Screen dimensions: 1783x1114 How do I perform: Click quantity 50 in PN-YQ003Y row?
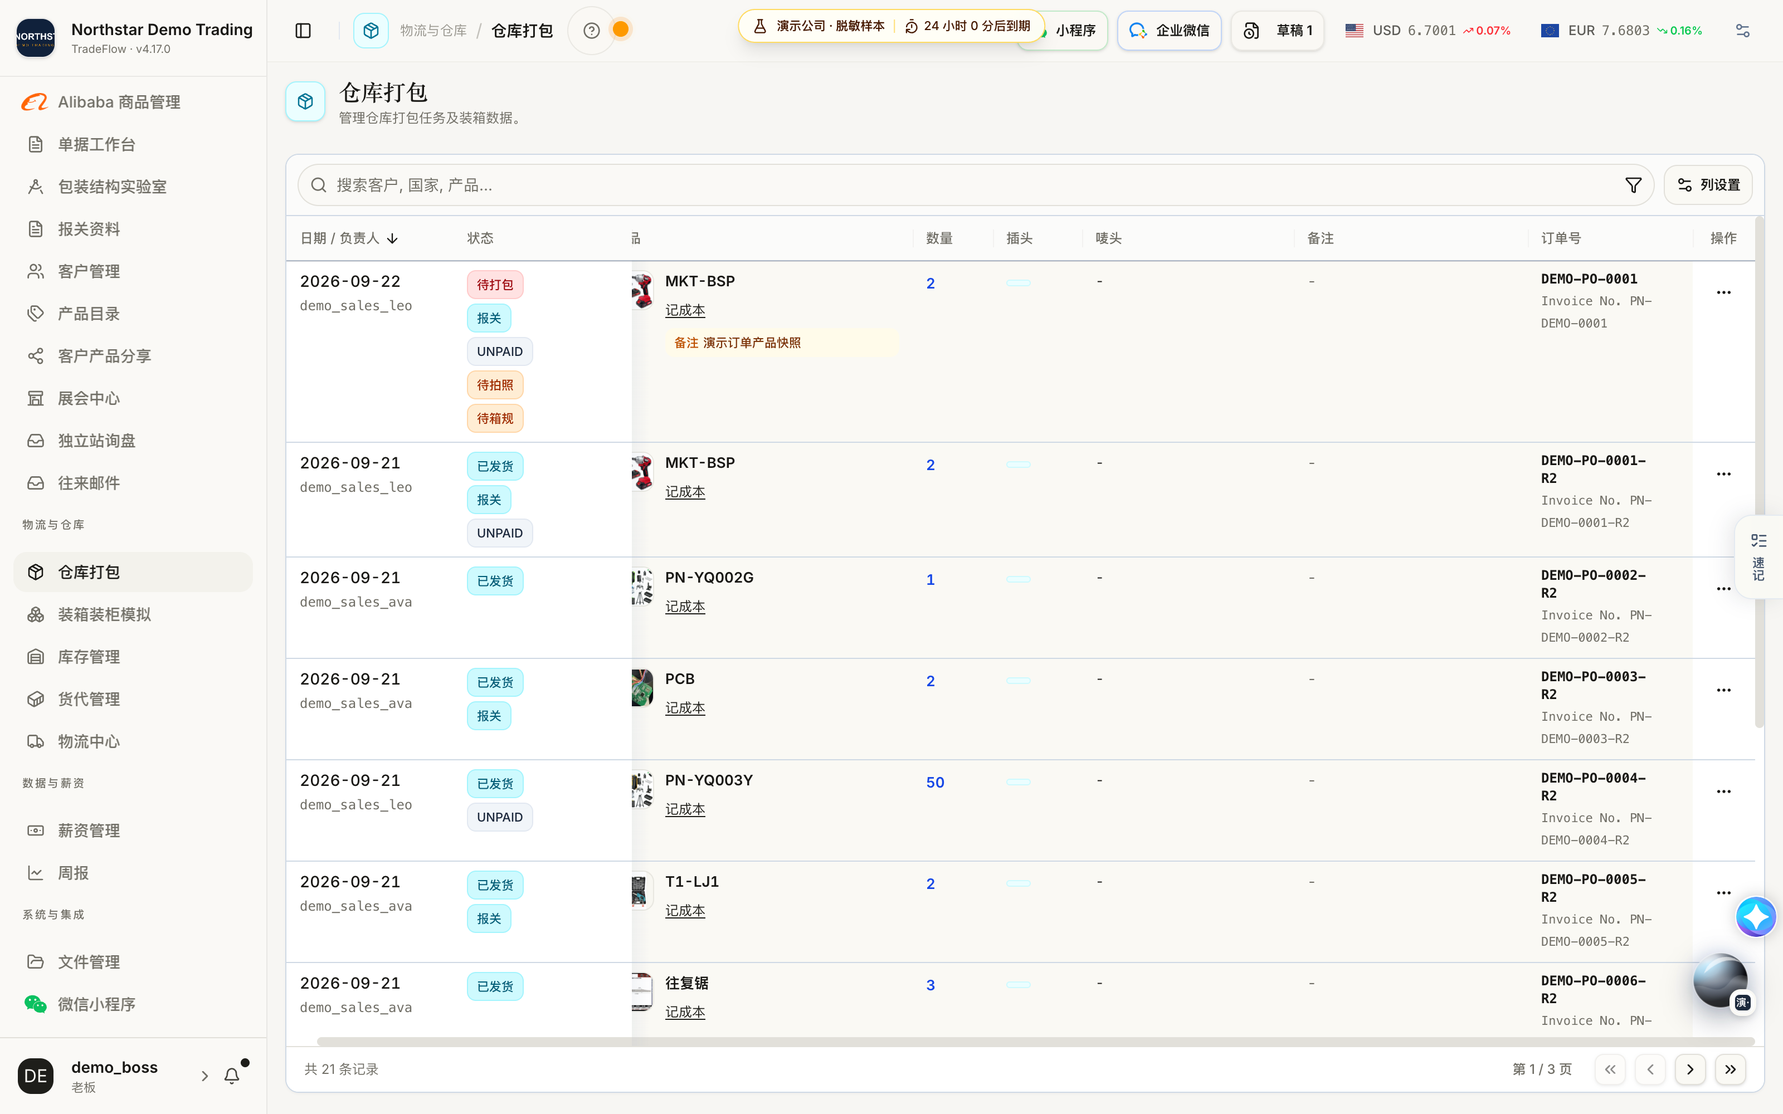[x=935, y=783]
